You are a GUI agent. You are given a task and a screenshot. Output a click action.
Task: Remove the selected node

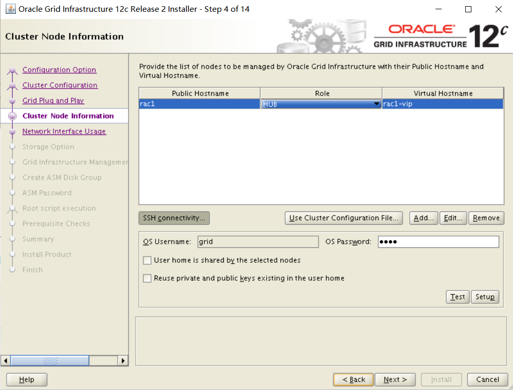coord(486,218)
